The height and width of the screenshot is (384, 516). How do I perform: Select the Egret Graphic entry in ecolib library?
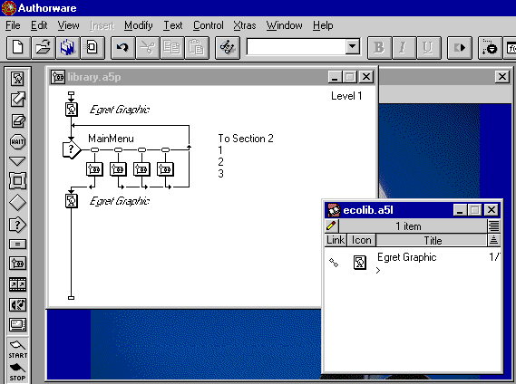pyautogui.click(x=407, y=257)
